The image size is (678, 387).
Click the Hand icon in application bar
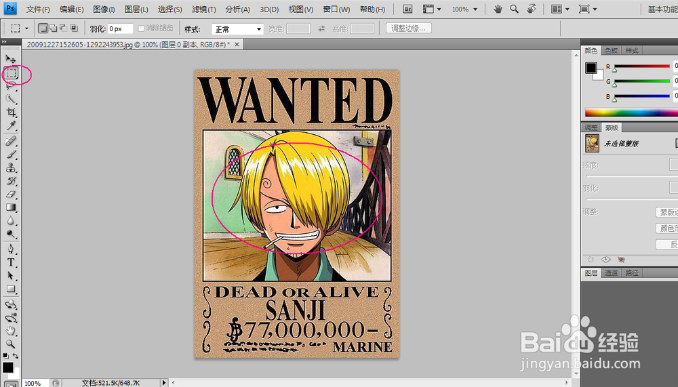[x=498, y=9]
